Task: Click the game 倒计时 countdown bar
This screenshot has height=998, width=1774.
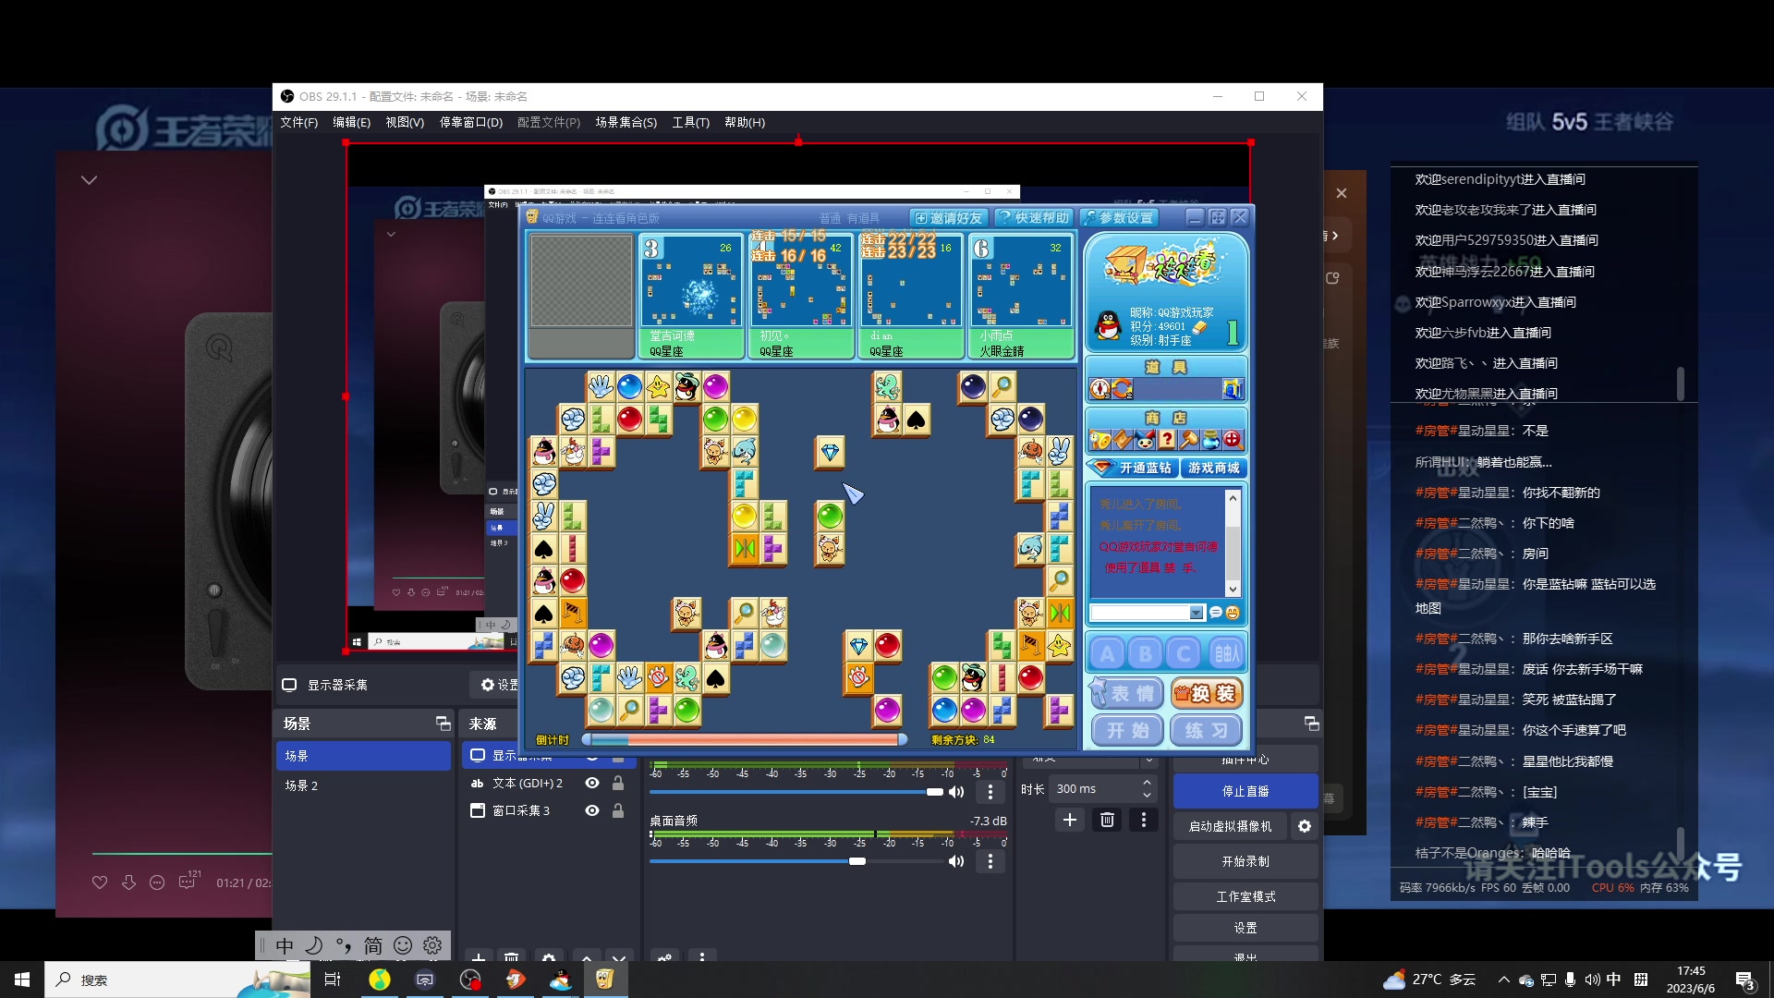Action: pyautogui.click(x=745, y=739)
